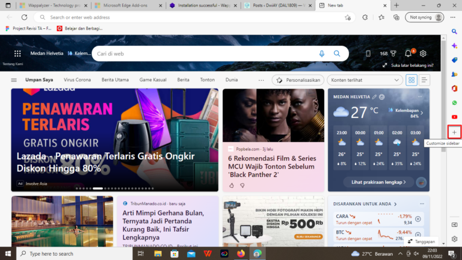The height and width of the screenshot is (260, 462).
Task: Open the Microsoft Office icon in sidebar
Action: (454, 88)
